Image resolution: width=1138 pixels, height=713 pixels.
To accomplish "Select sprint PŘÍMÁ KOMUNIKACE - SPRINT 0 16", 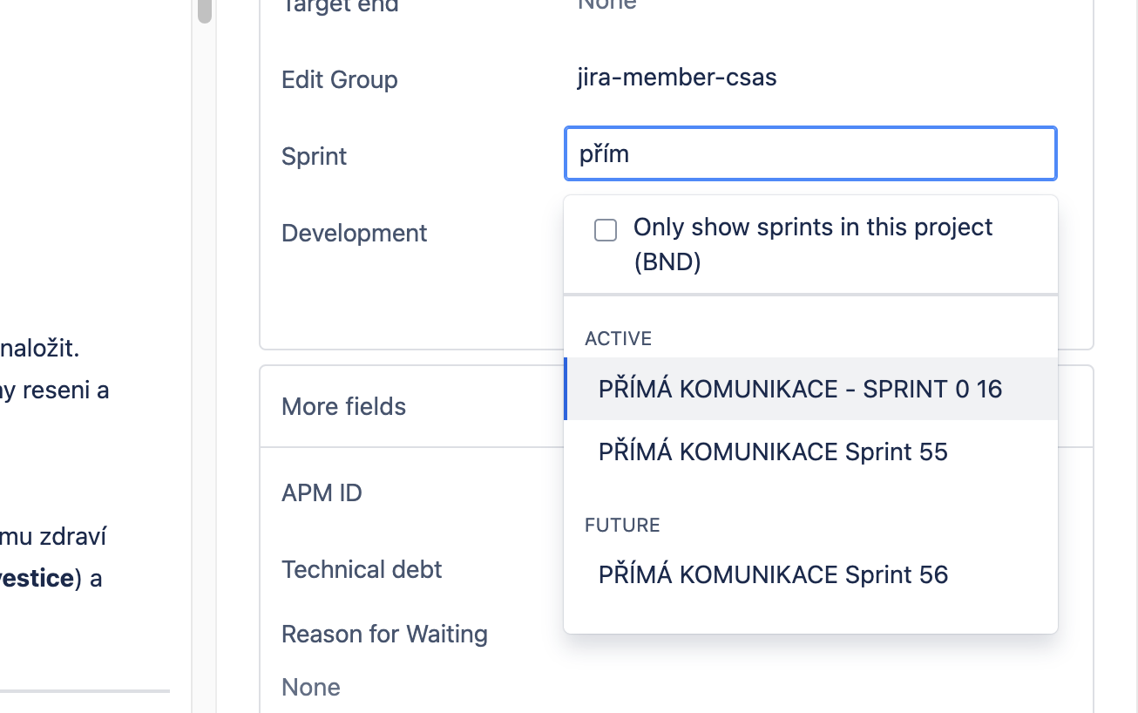I will (800, 389).
